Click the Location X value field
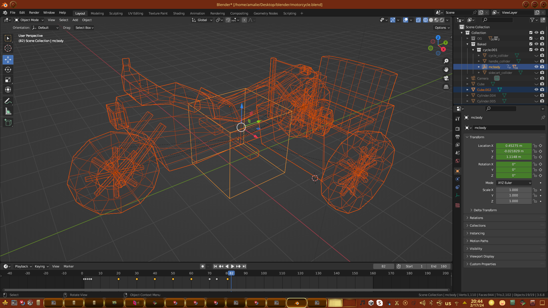 coord(513,146)
